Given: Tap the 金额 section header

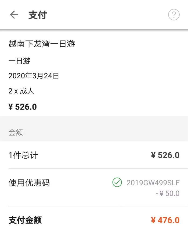Looking at the screenshot, I should point(16,132).
